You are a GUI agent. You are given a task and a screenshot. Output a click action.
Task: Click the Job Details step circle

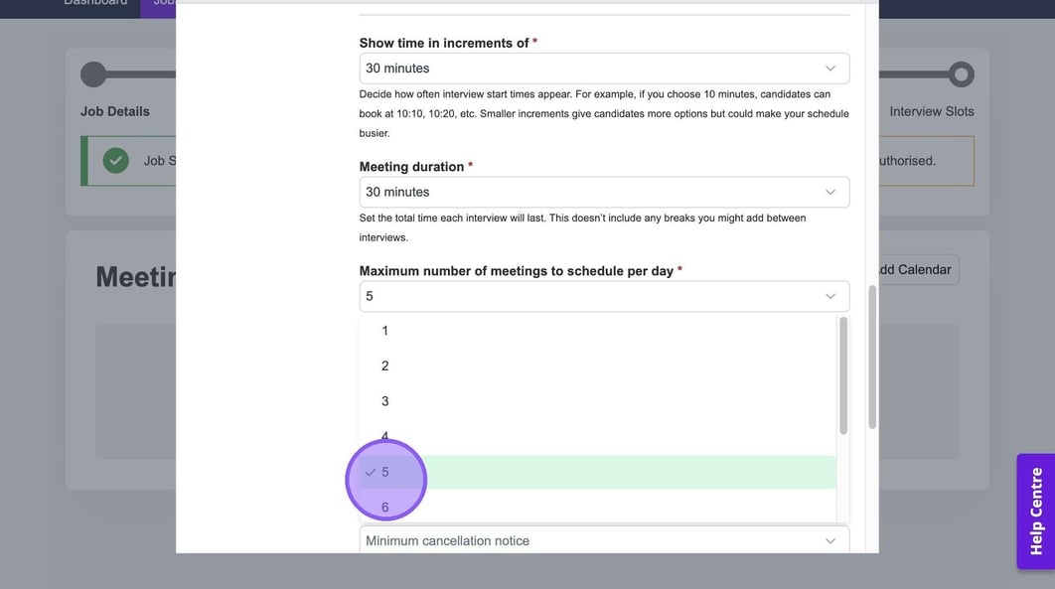93,74
